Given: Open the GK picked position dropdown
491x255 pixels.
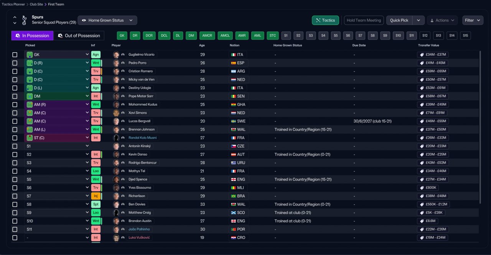Looking at the screenshot, I should click(57, 55).
